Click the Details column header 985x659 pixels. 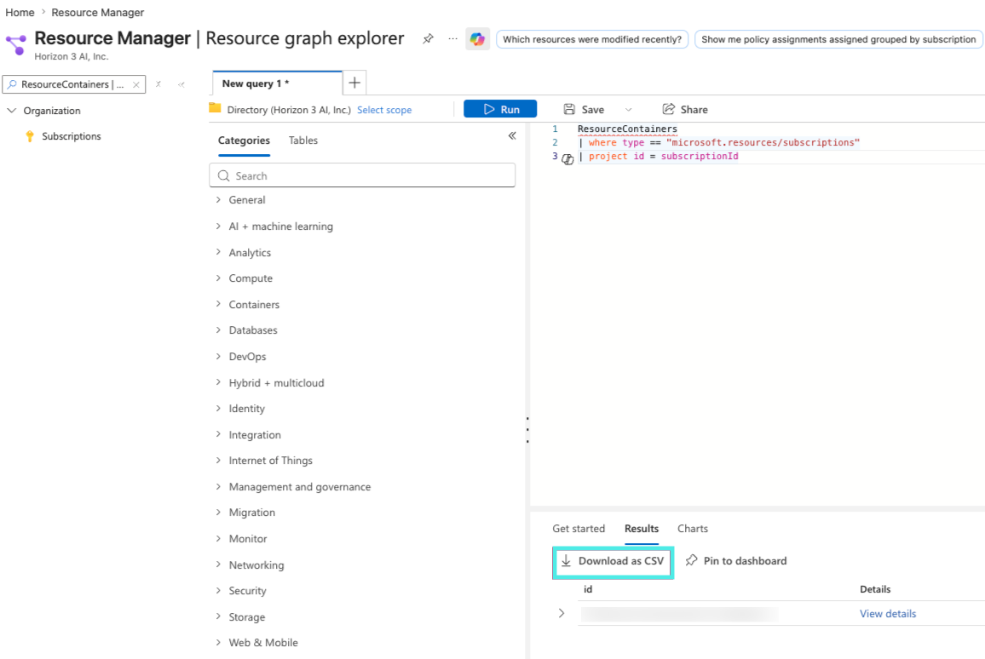click(875, 589)
